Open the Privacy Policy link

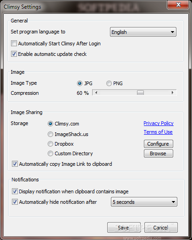(x=159, y=123)
